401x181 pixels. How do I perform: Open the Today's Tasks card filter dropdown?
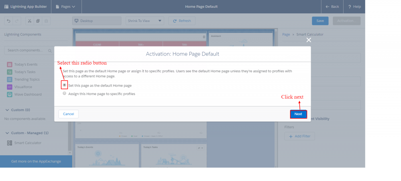(x=200, y=148)
